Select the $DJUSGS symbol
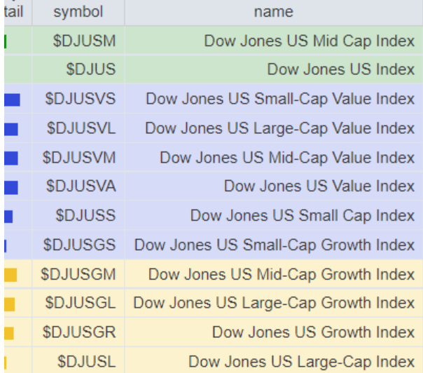 pos(79,245)
